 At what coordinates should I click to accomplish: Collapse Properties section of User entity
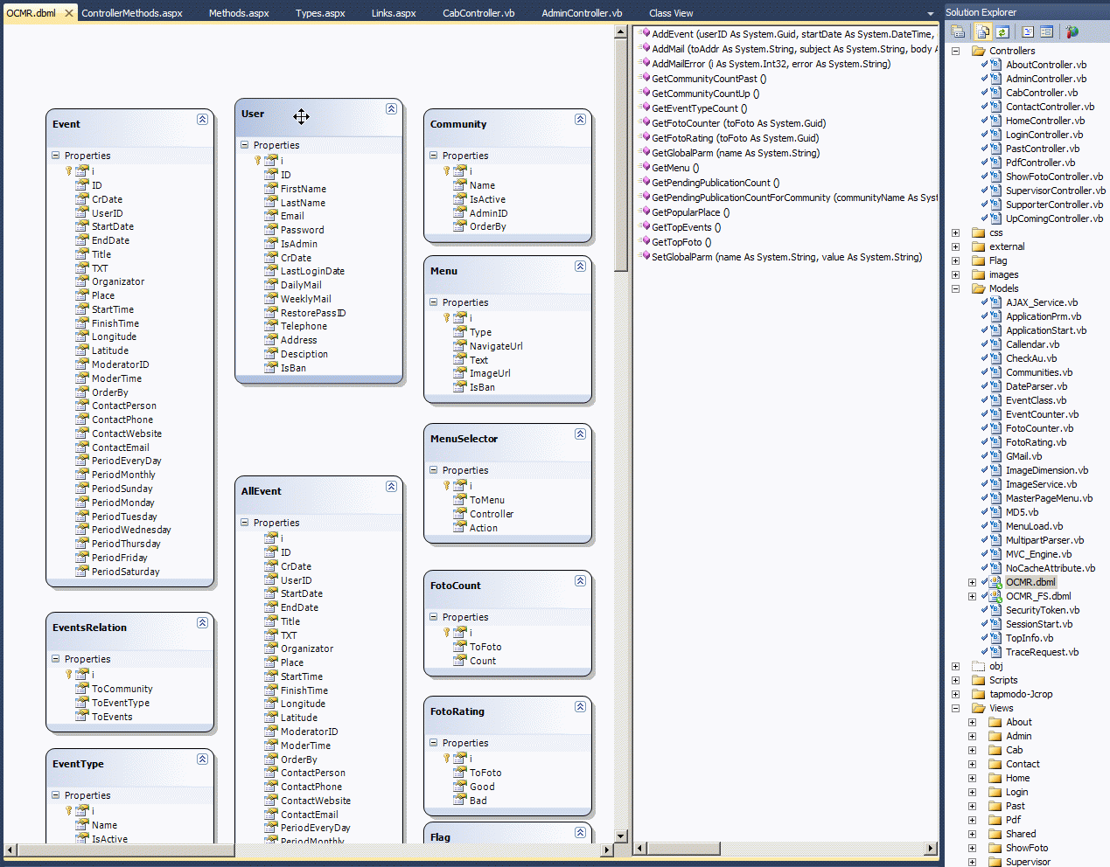point(244,145)
